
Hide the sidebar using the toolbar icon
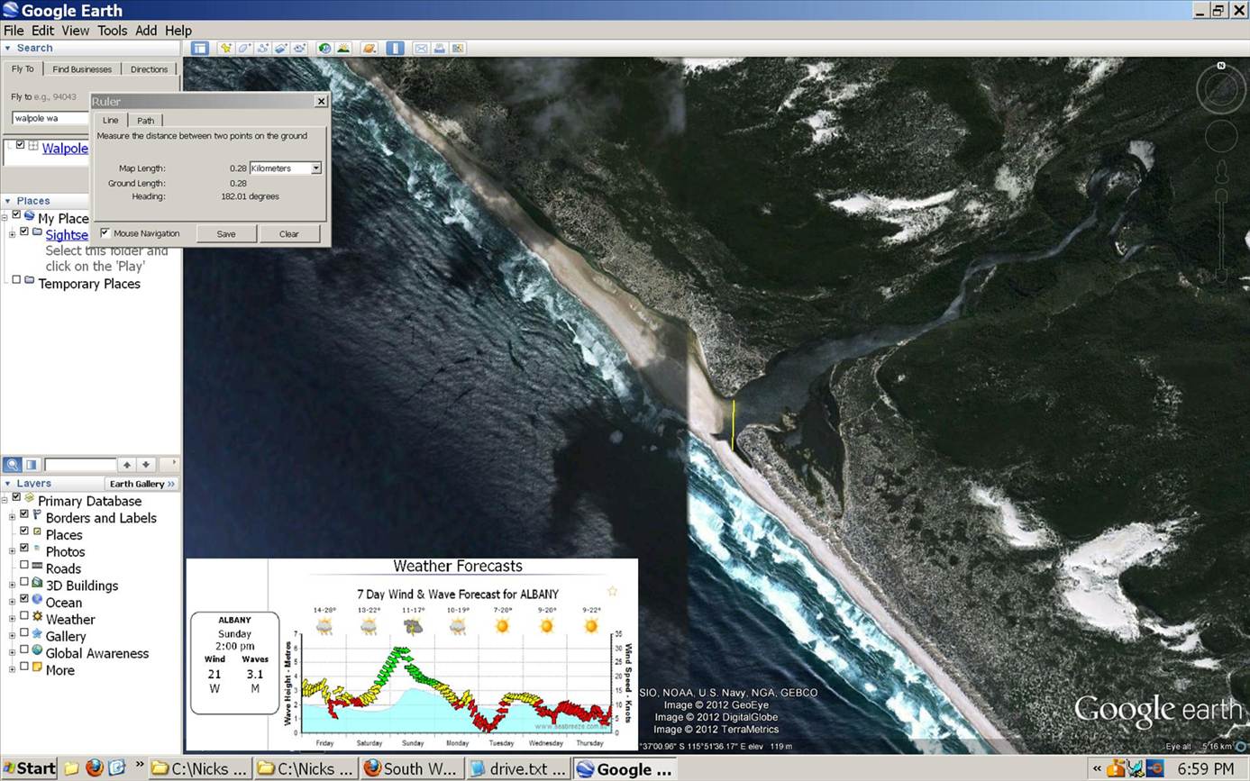point(199,49)
